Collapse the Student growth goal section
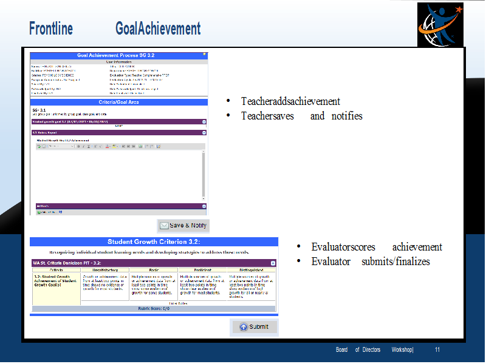Screen dimensions: 486x364 point(204,122)
